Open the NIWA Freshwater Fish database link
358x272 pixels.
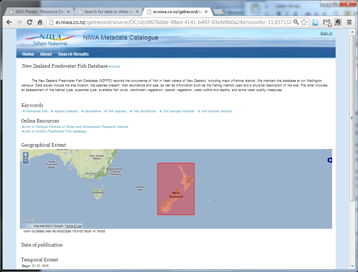coord(54,131)
